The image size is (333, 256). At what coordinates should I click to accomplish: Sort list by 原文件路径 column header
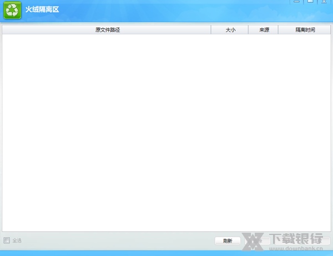tap(107, 30)
